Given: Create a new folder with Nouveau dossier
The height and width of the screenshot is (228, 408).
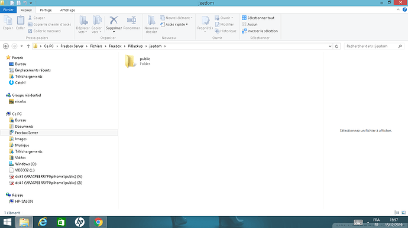Looking at the screenshot, I should pos(151,24).
